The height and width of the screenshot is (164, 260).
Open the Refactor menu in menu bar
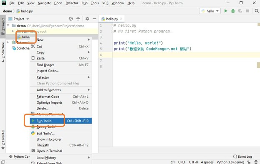pos(72,3)
